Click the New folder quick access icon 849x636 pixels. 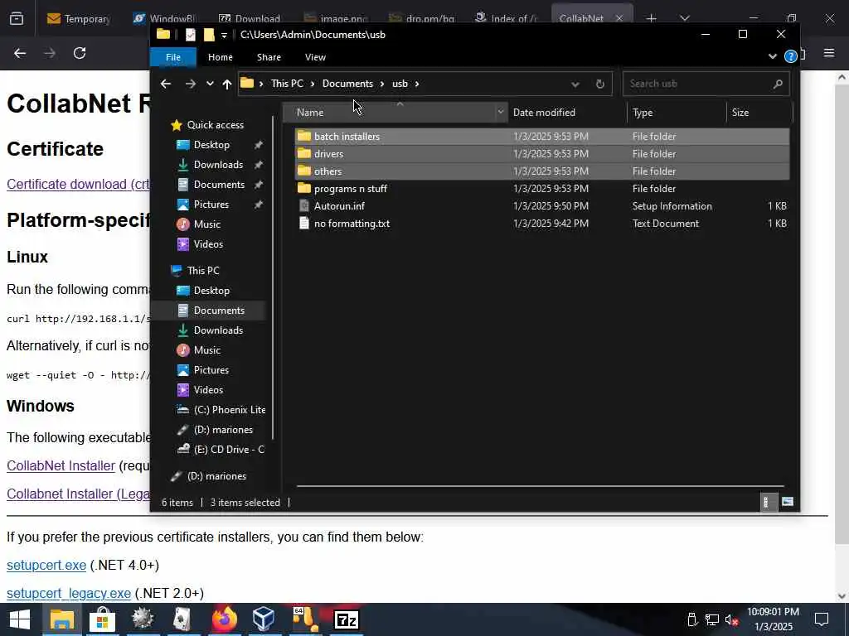tap(208, 35)
